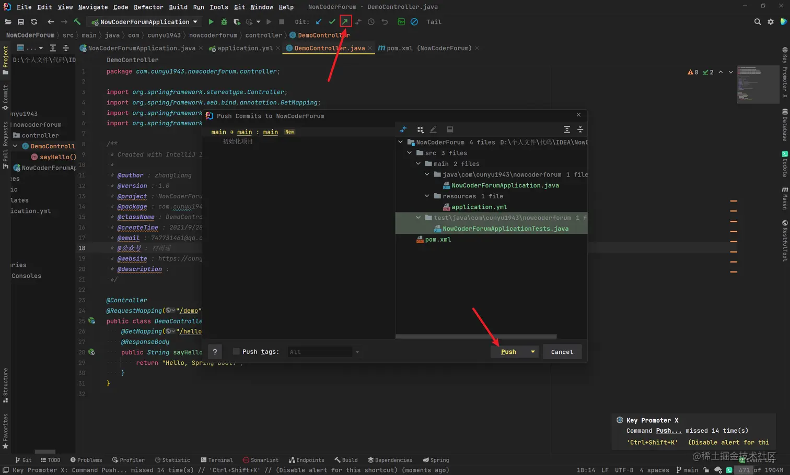Open the Refactor menu
This screenshot has height=475, width=790.
point(148,7)
